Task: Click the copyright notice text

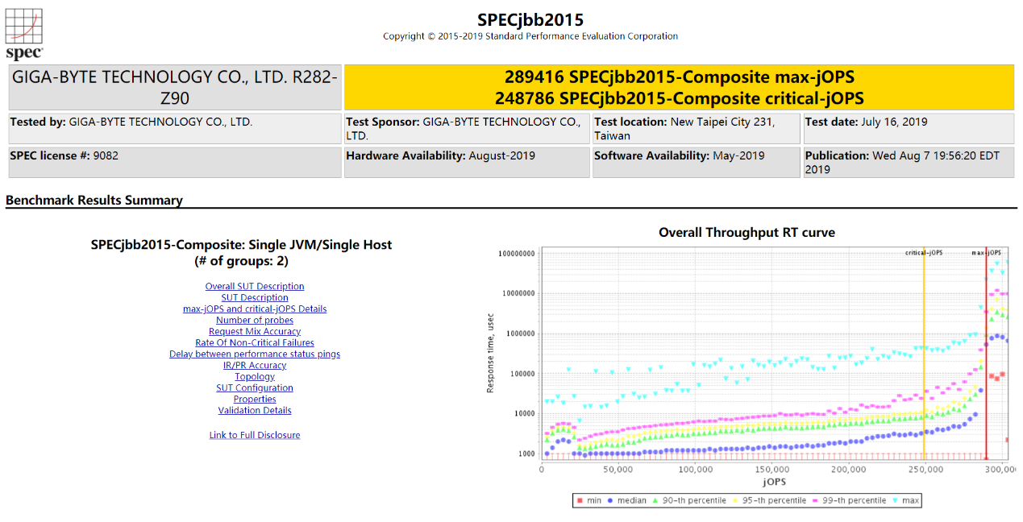Action: click(530, 36)
